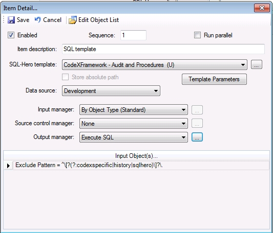
Task: Open the Output manager Execute SQL dropdown
Action: [134, 137]
